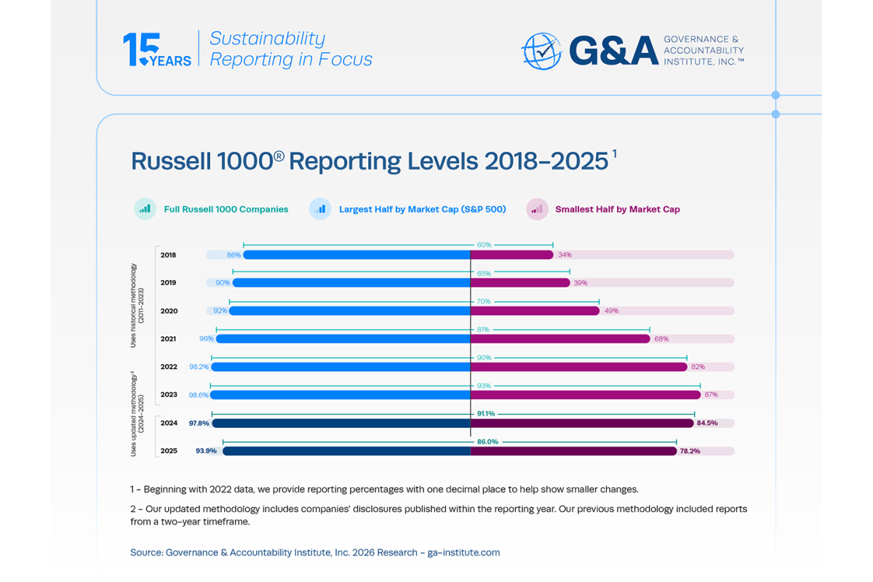Click the 2020 year label
This screenshot has height=582, width=873.
pyautogui.click(x=169, y=311)
